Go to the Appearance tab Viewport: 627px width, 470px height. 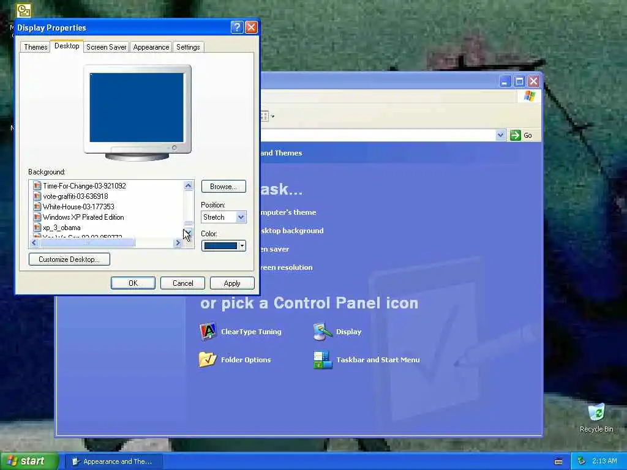pyautogui.click(x=151, y=47)
